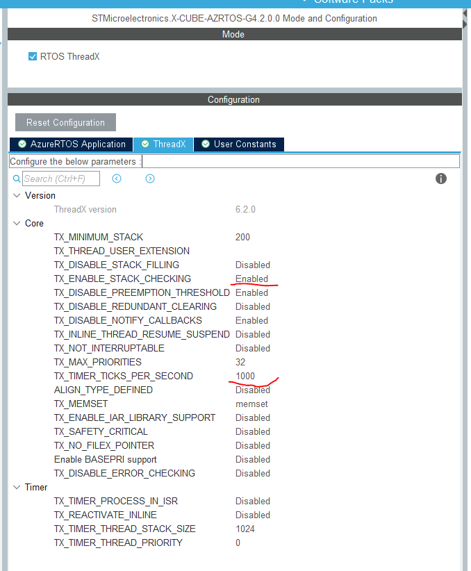Viewport: 471px width, 571px height.
Task: Click the TX_MAX_PRIORITIES parameter name
Action: pyautogui.click(x=98, y=362)
